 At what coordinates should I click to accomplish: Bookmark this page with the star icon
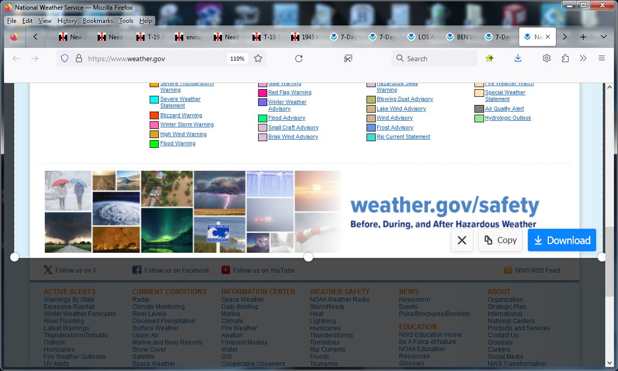tap(258, 59)
